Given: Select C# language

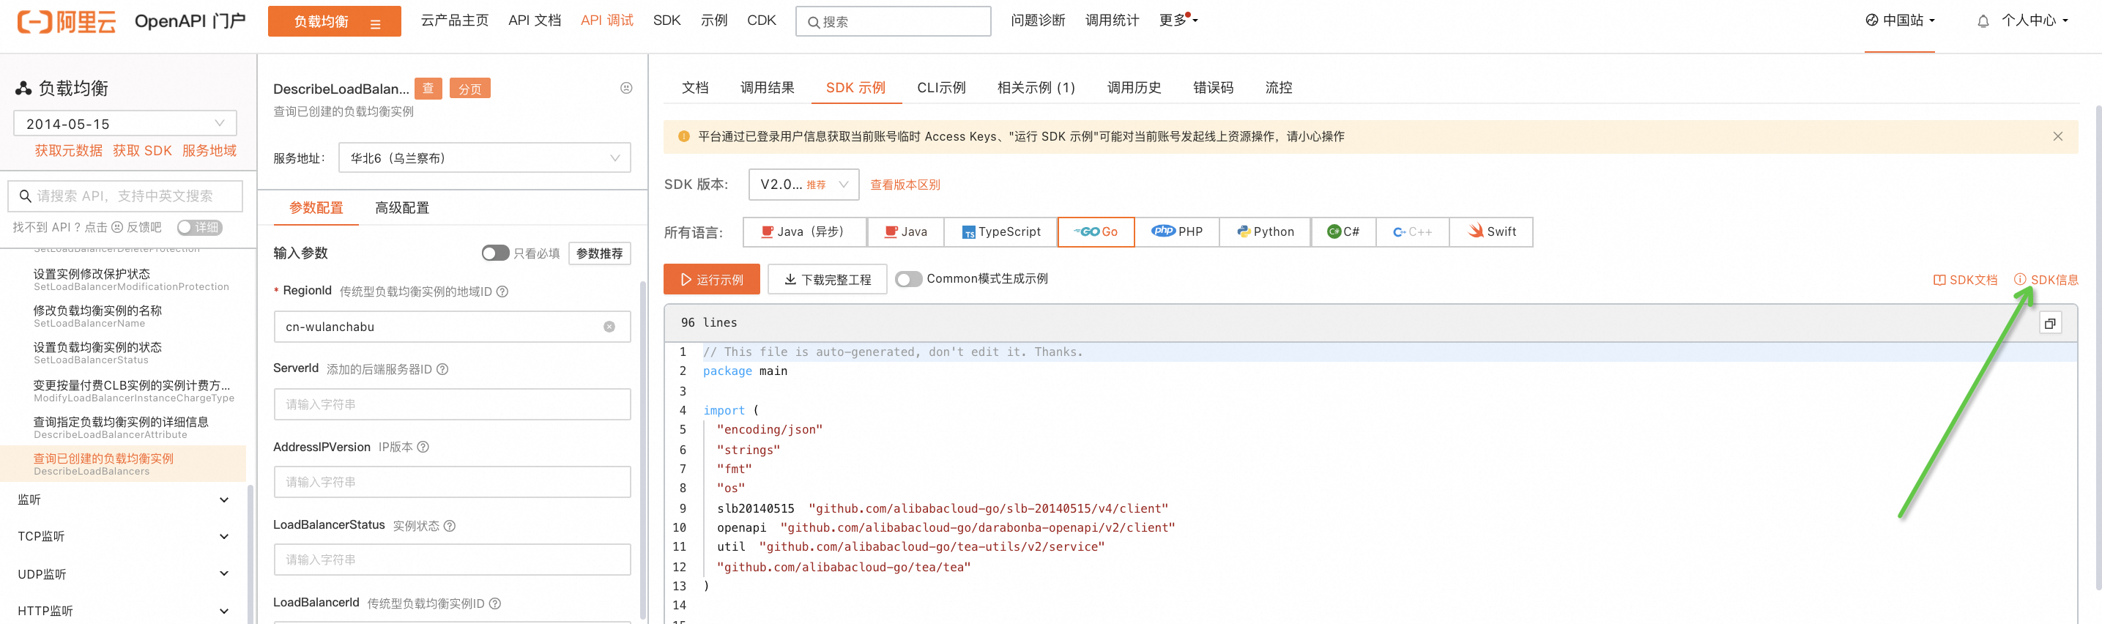Looking at the screenshot, I should click(x=1343, y=231).
